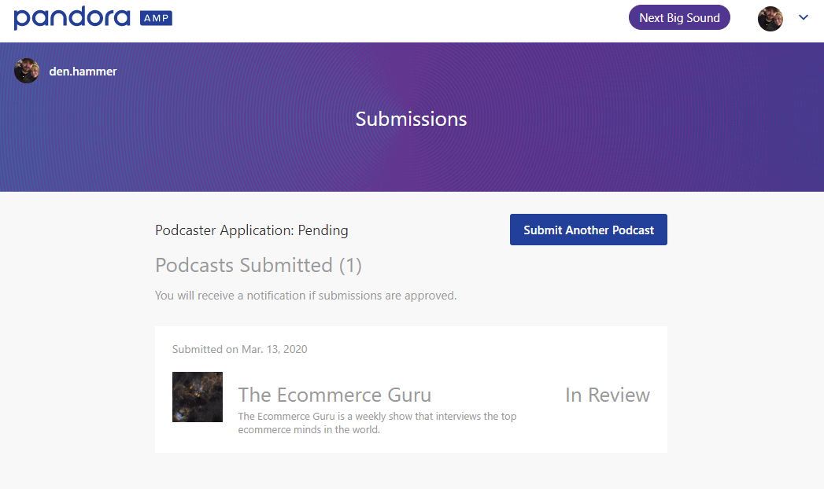Click the Ecommerce Guru podcast description

(378, 423)
